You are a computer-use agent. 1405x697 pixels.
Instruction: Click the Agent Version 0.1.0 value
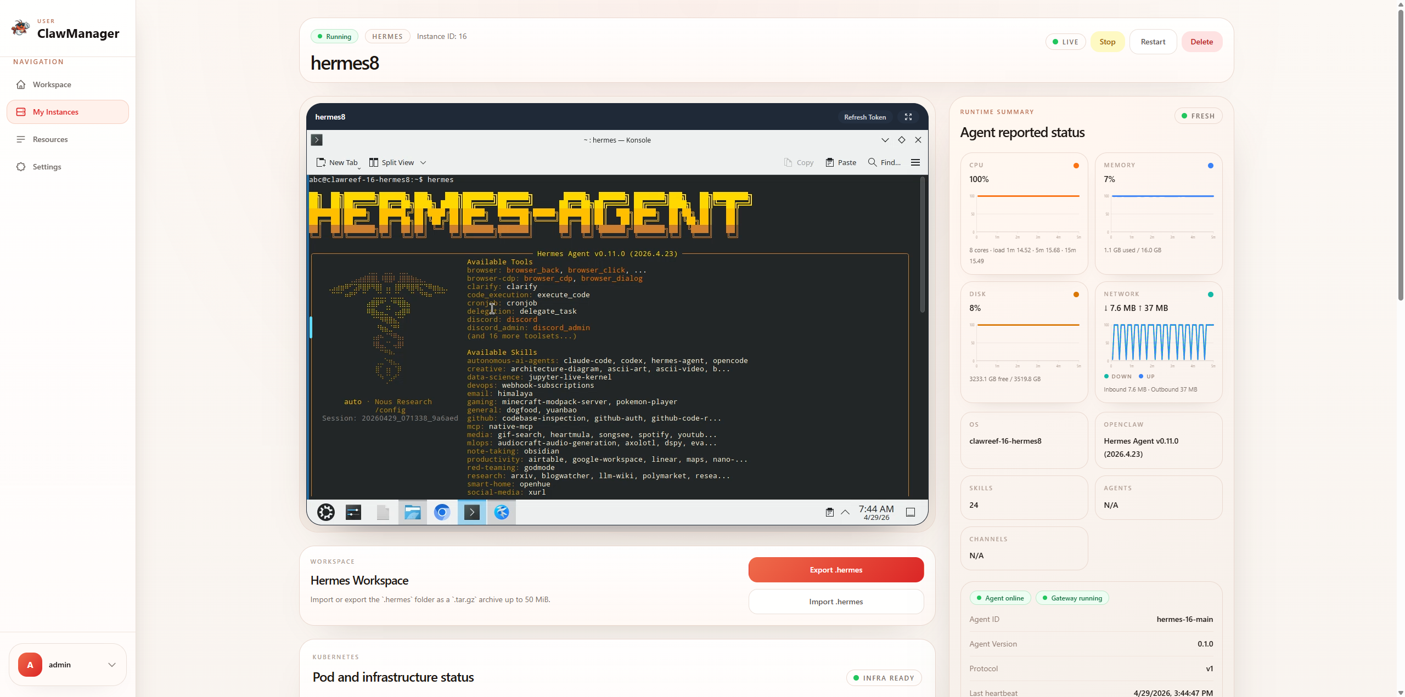tap(1205, 644)
